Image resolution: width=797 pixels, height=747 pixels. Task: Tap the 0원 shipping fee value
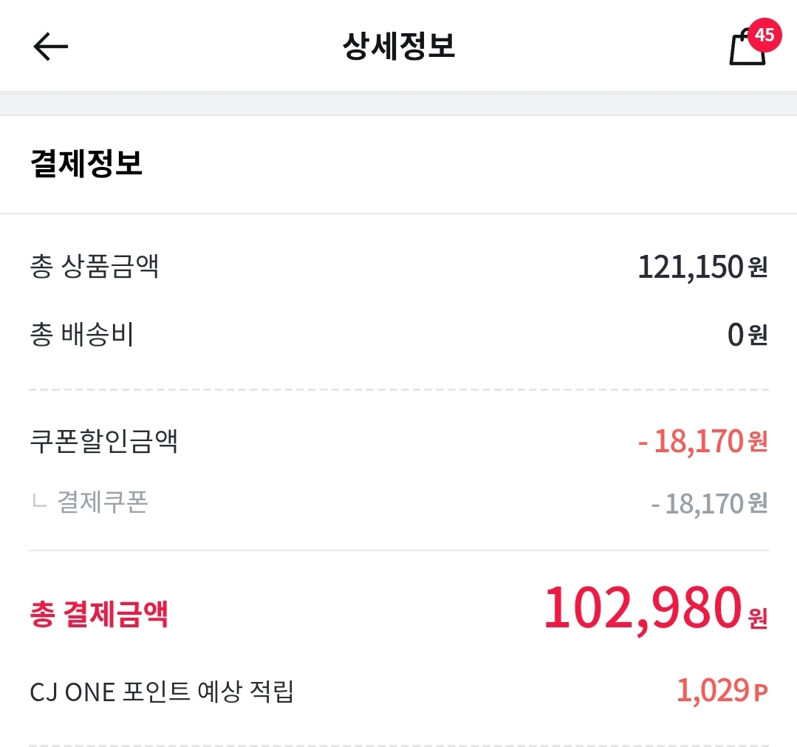coord(748,335)
